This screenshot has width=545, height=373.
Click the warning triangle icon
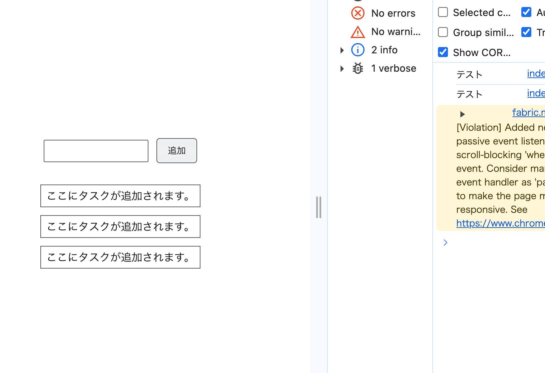pyautogui.click(x=358, y=32)
